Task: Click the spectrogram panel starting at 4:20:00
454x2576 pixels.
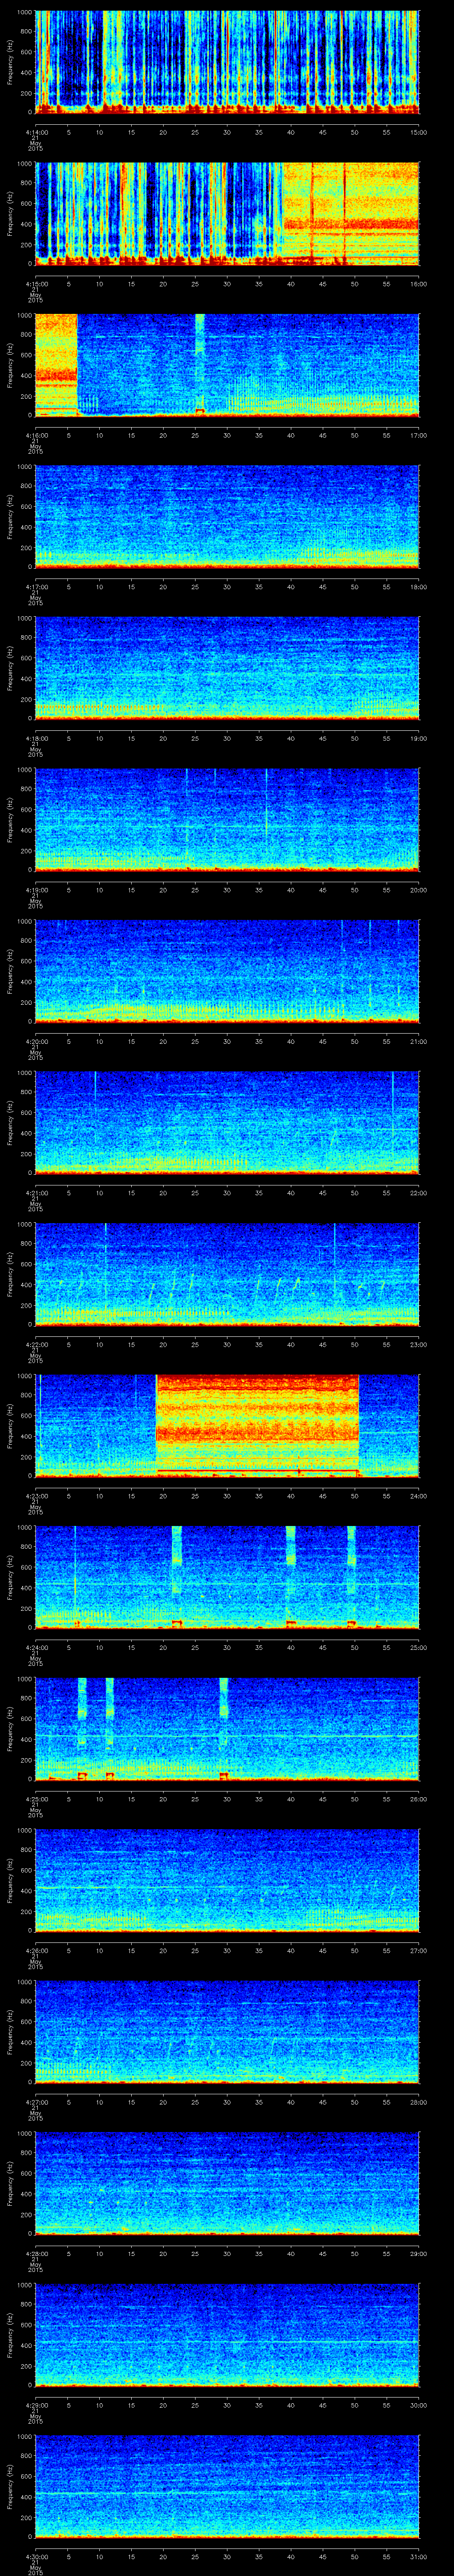Action: (x=227, y=971)
